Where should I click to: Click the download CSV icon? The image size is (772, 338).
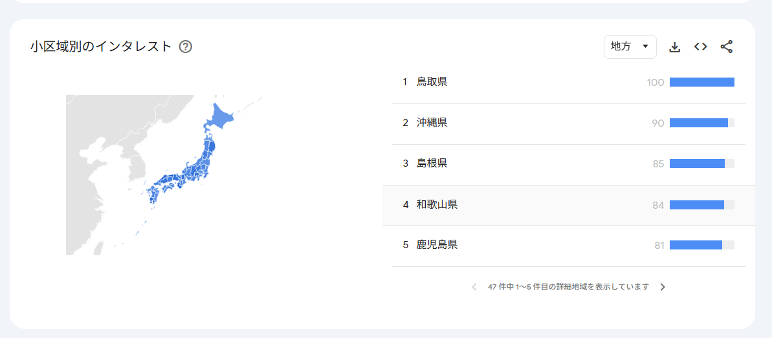tap(674, 47)
